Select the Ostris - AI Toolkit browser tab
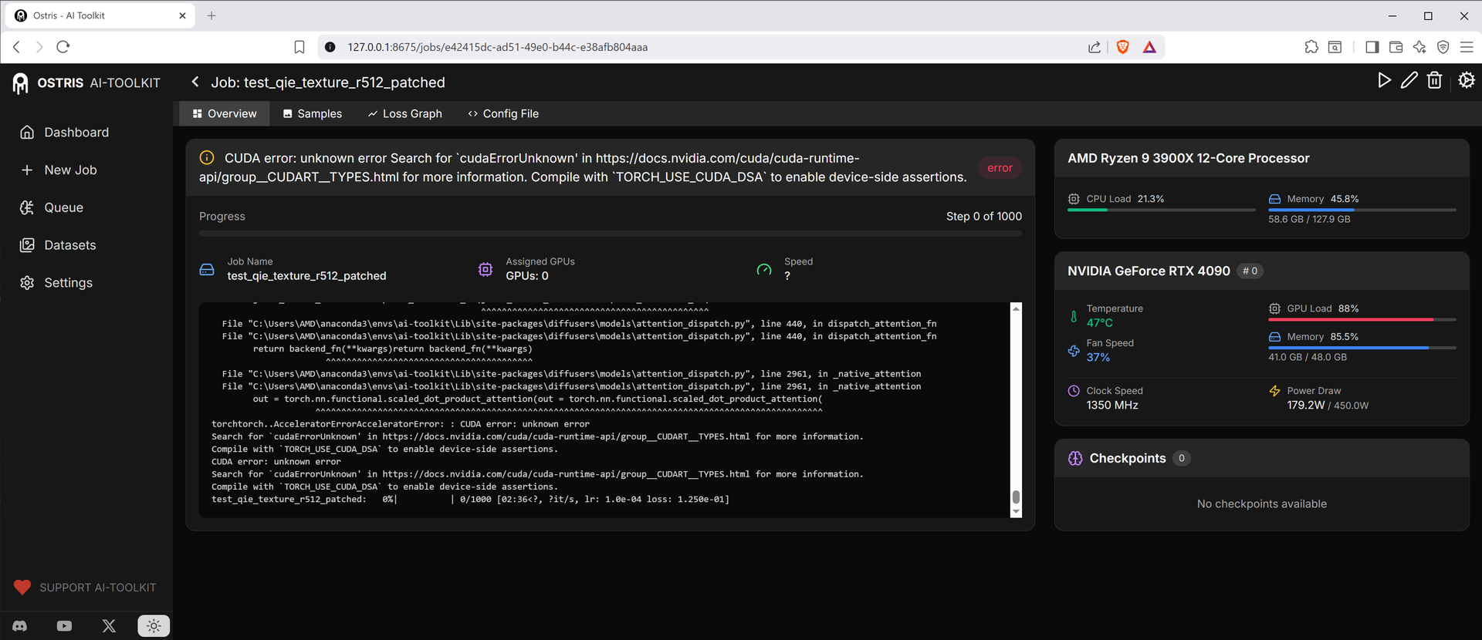1482x640 pixels. coord(99,15)
